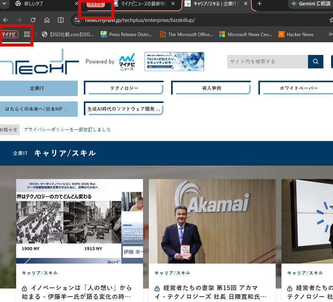Open the tab search chevron dropdown

4,3
